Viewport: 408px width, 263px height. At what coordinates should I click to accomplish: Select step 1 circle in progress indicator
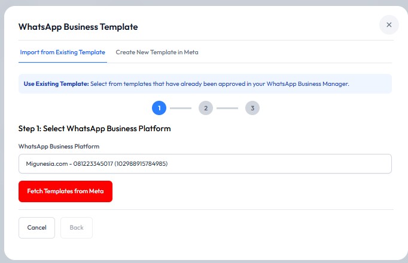pos(159,108)
